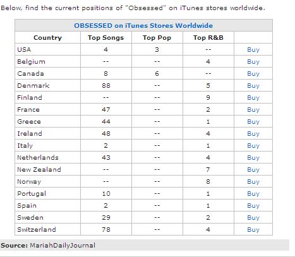Open the Buy link for Spain
Image resolution: width=295 pixels, height=257 pixels.
253,206
